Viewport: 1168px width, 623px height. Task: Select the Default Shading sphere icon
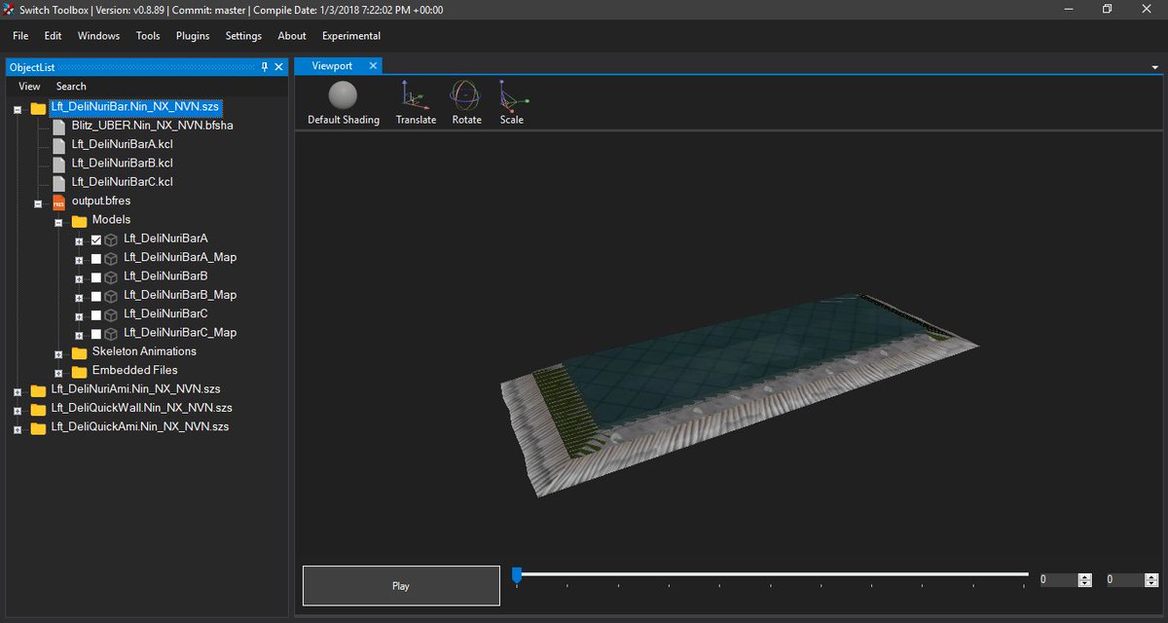(x=343, y=95)
